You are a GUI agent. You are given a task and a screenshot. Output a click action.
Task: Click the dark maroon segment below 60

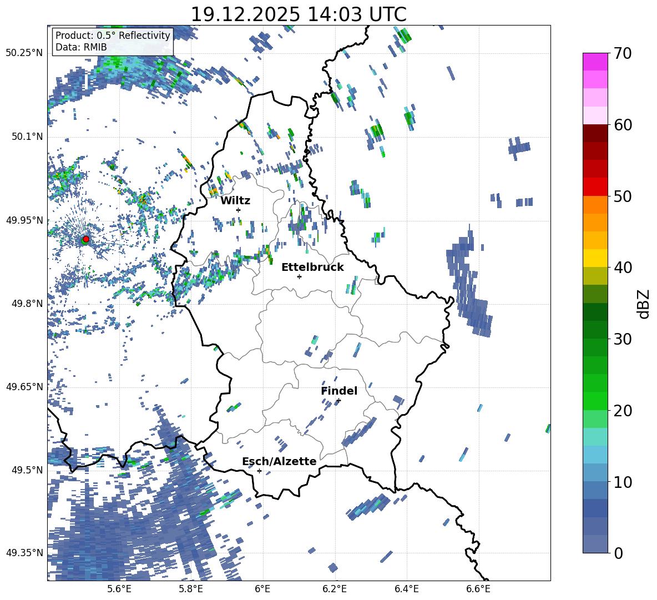pos(595,134)
